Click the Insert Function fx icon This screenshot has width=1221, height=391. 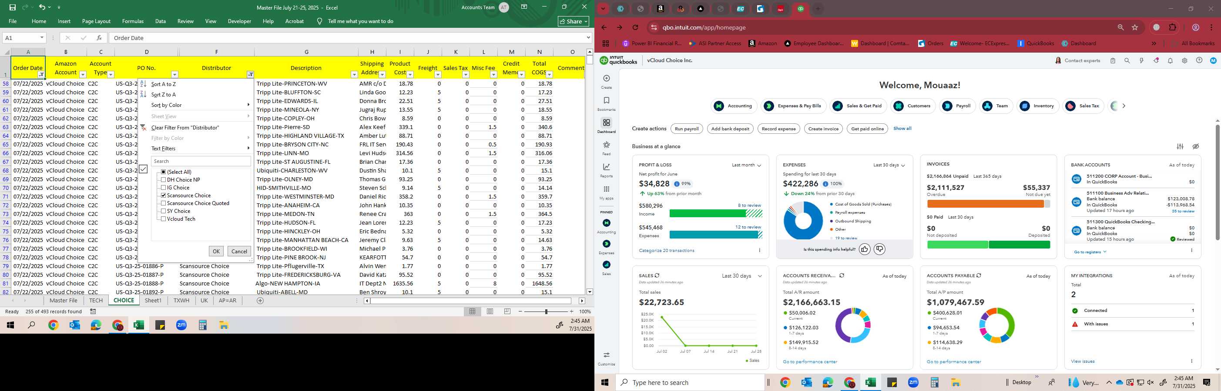click(99, 38)
